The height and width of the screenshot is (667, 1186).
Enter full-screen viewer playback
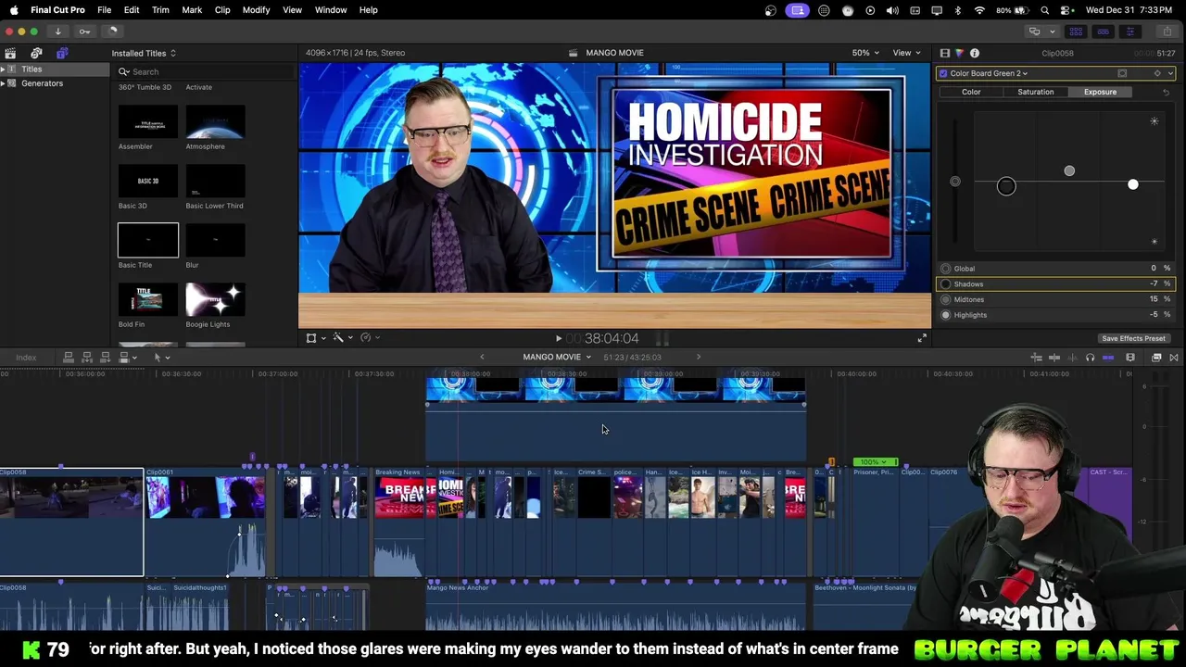pos(921,339)
